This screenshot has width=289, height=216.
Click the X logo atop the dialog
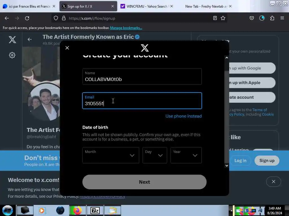tap(145, 48)
